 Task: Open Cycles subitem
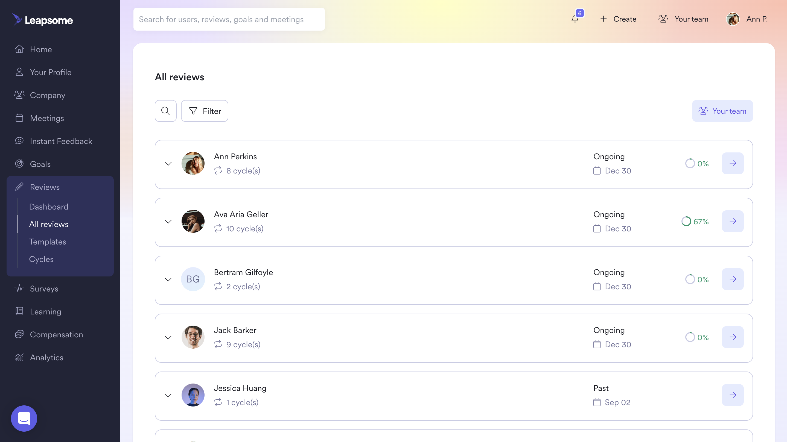[x=41, y=259]
